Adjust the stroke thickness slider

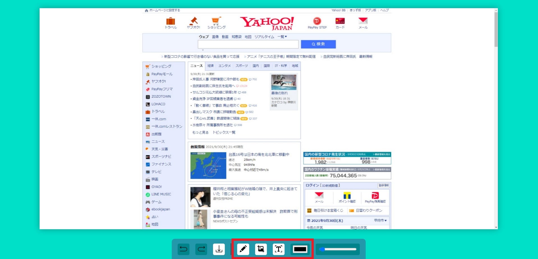point(338,249)
